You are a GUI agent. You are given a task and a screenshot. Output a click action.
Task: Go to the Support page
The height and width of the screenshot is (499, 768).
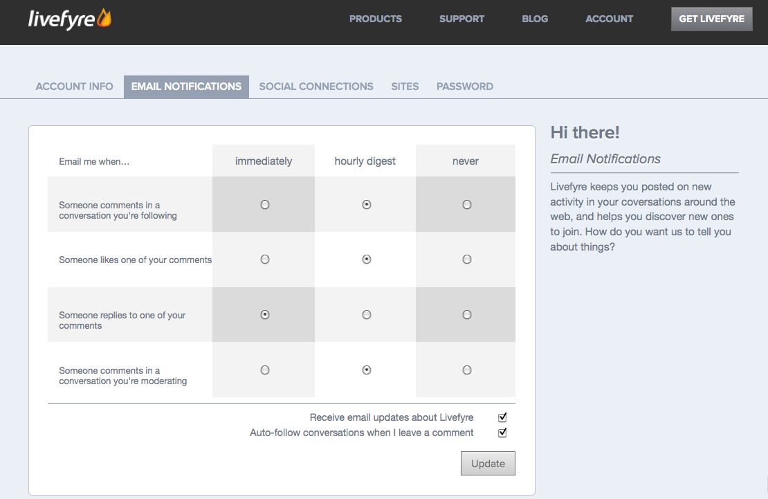pos(461,19)
